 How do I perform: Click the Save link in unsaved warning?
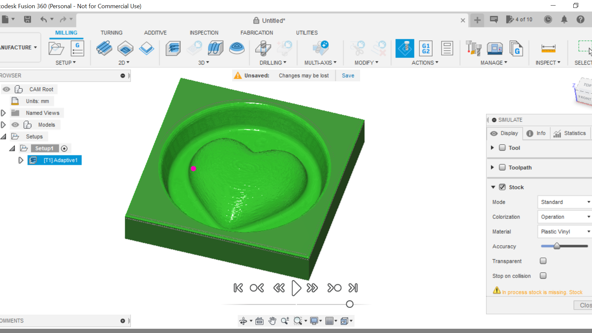click(x=348, y=75)
